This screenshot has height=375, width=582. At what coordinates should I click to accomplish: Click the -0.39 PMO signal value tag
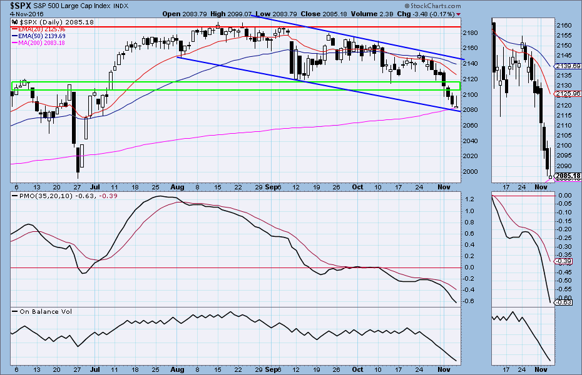click(564, 261)
